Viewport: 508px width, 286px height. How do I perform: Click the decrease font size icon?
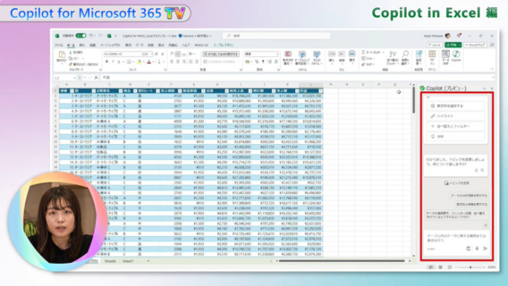[163, 54]
